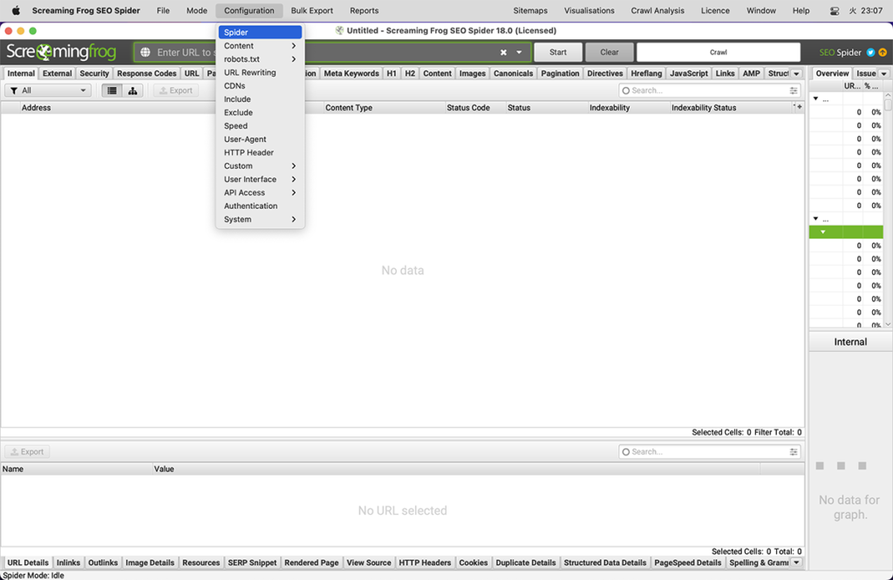This screenshot has height=580, width=893.
Task: Open HTTP Header settings
Action: point(260,152)
